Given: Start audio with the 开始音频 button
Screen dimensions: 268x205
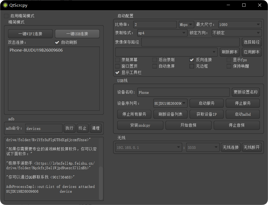Looking at the screenshot, I should tap(188, 125).
